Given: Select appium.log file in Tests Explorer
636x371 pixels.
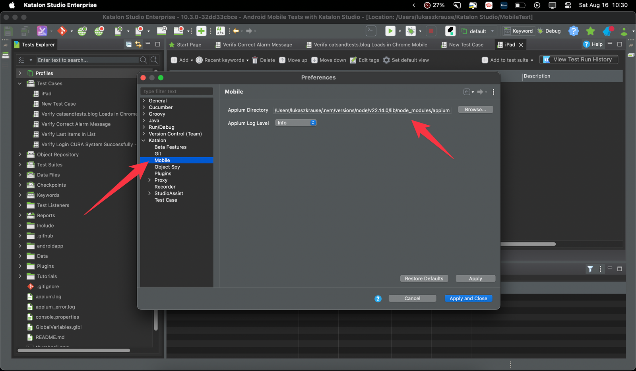Looking at the screenshot, I should pyautogui.click(x=48, y=297).
